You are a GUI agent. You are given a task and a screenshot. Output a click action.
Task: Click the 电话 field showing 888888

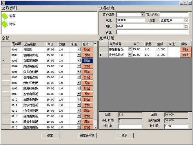(131, 20)
